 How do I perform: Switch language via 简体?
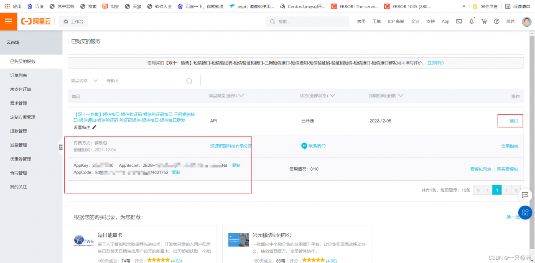pyautogui.click(x=510, y=21)
